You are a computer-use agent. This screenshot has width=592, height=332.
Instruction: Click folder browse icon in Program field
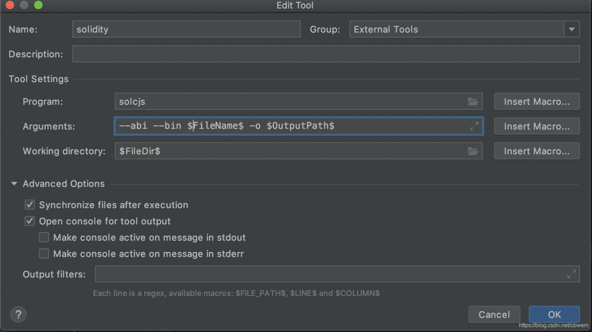click(x=472, y=102)
